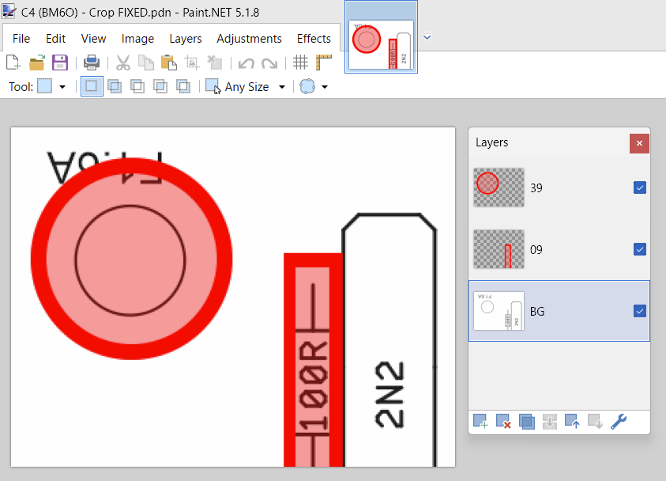The height and width of the screenshot is (481, 666).
Task: Open the Edit menu
Action: pyautogui.click(x=55, y=39)
